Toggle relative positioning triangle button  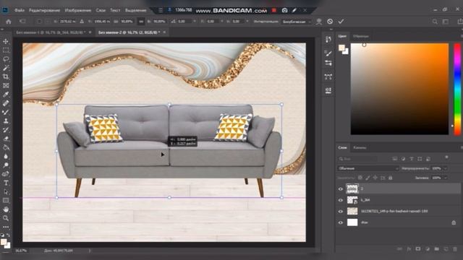click(82, 22)
